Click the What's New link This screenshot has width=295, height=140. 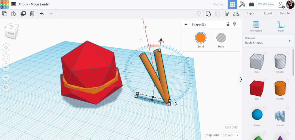point(266,4)
